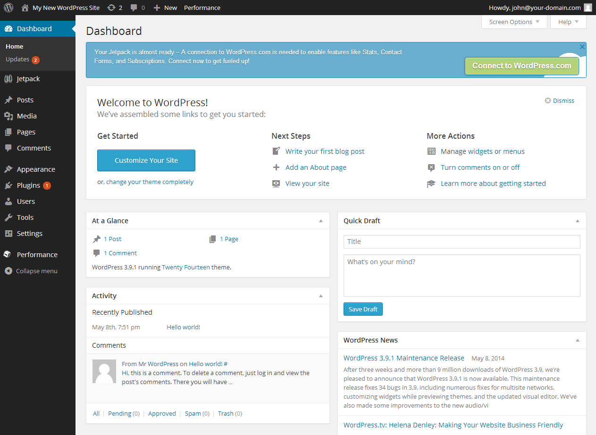Collapse the At a Glance widget
This screenshot has width=596, height=435.
pos(321,221)
